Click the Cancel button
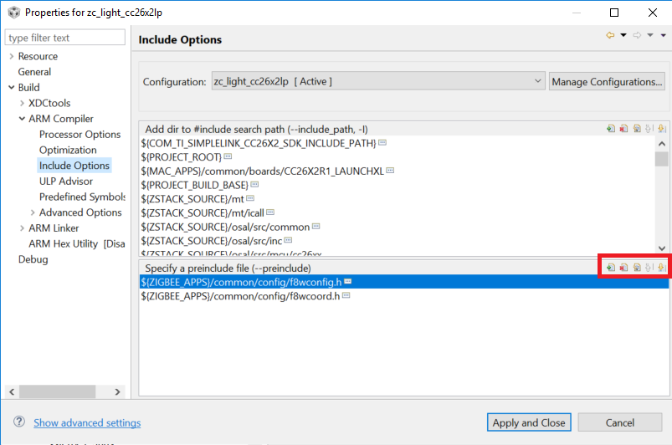Screen dimensions: 672x445 (620, 422)
